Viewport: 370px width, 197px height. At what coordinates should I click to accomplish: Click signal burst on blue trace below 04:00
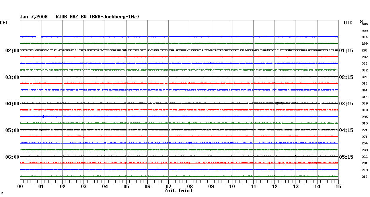pos(51,116)
